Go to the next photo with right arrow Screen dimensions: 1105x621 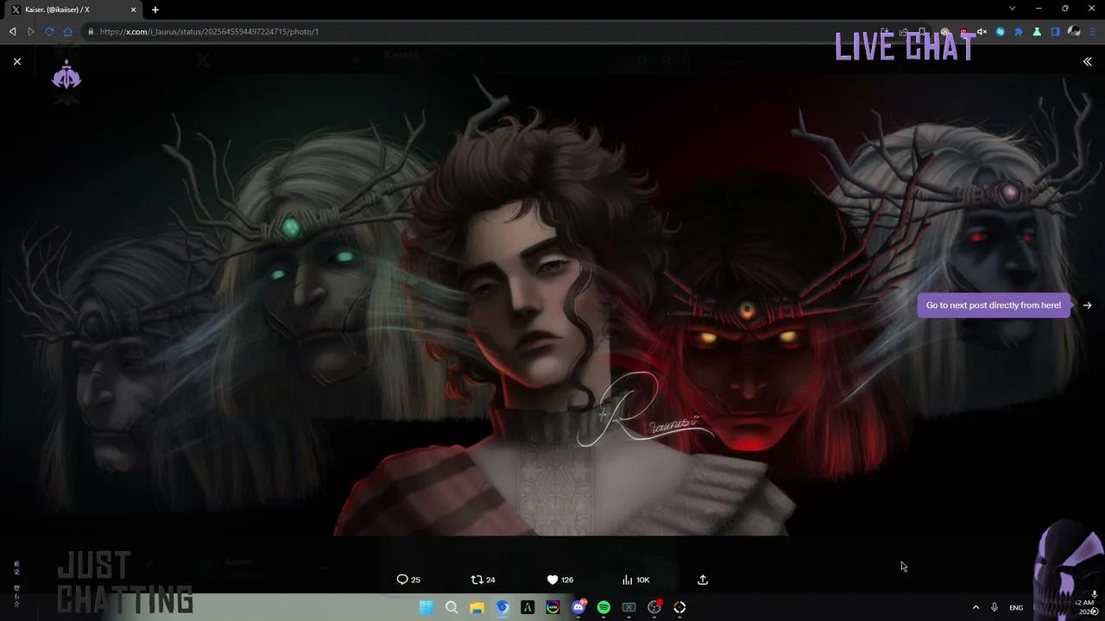click(x=1087, y=305)
